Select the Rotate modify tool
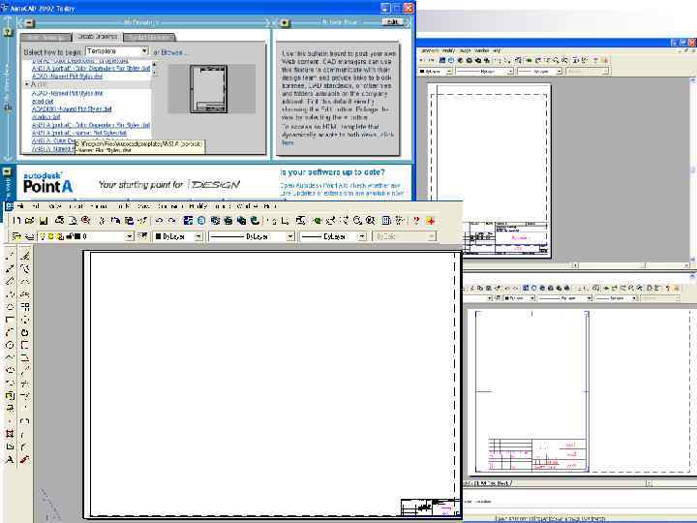 coord(25,332)
